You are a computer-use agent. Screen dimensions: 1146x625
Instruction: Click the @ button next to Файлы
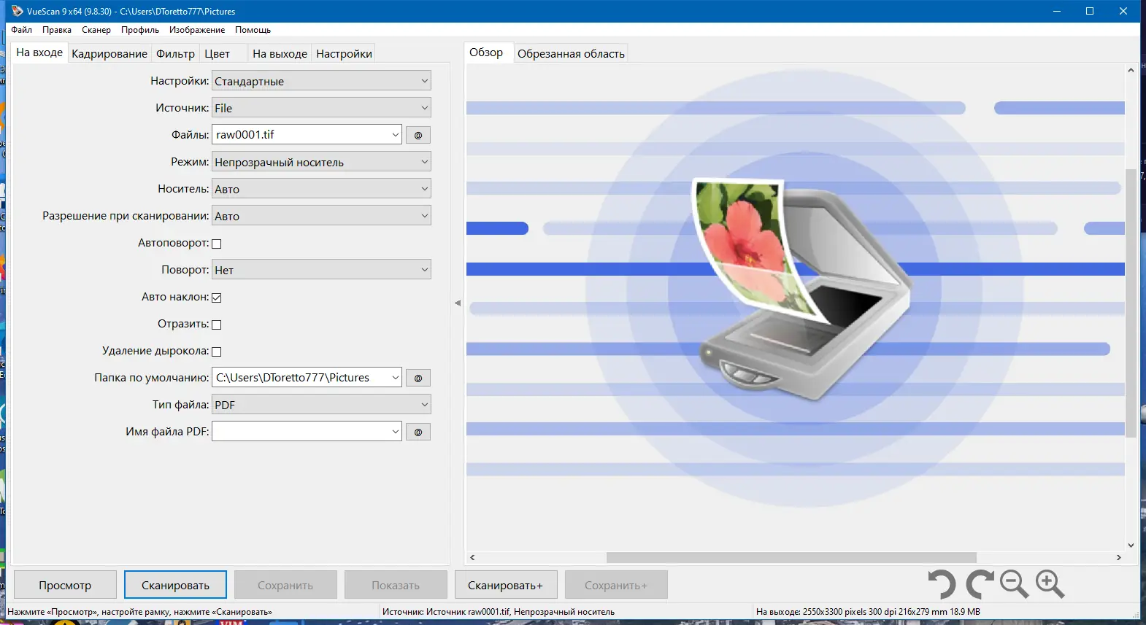(418, 135)
